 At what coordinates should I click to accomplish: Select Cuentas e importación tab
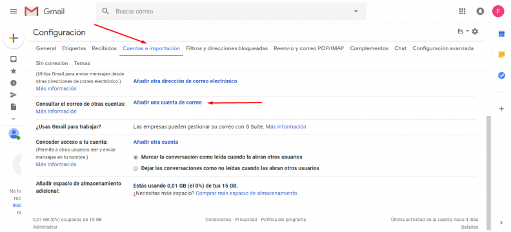[151, 48]
